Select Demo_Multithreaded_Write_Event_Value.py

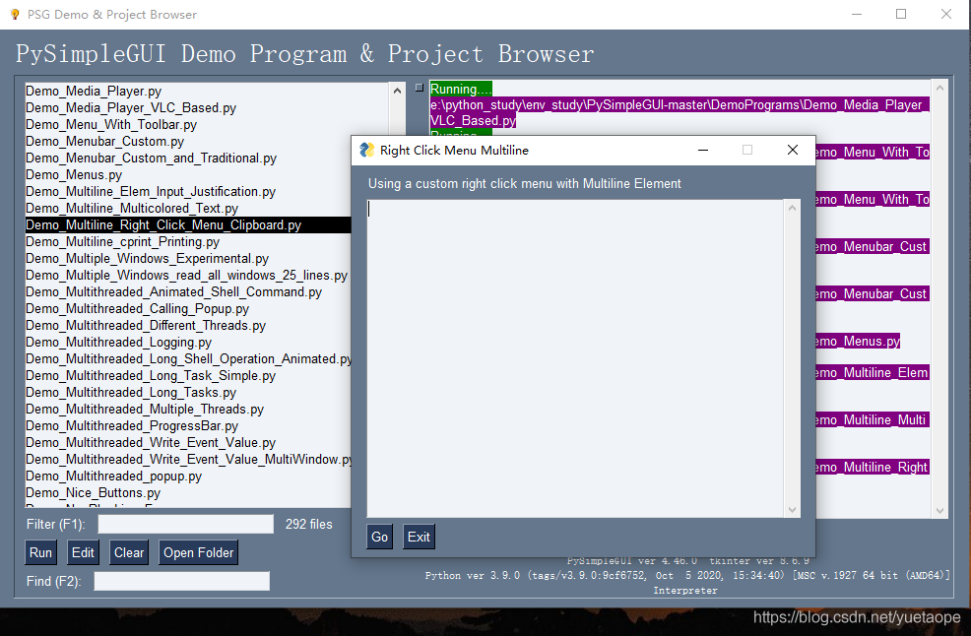click(151, 442)
